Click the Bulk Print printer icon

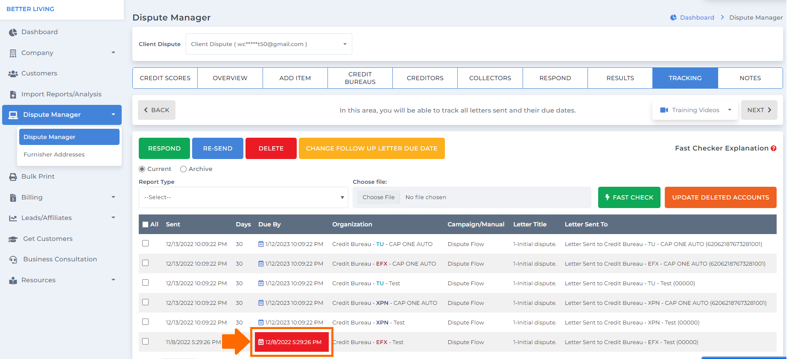[x=13, y=177]
